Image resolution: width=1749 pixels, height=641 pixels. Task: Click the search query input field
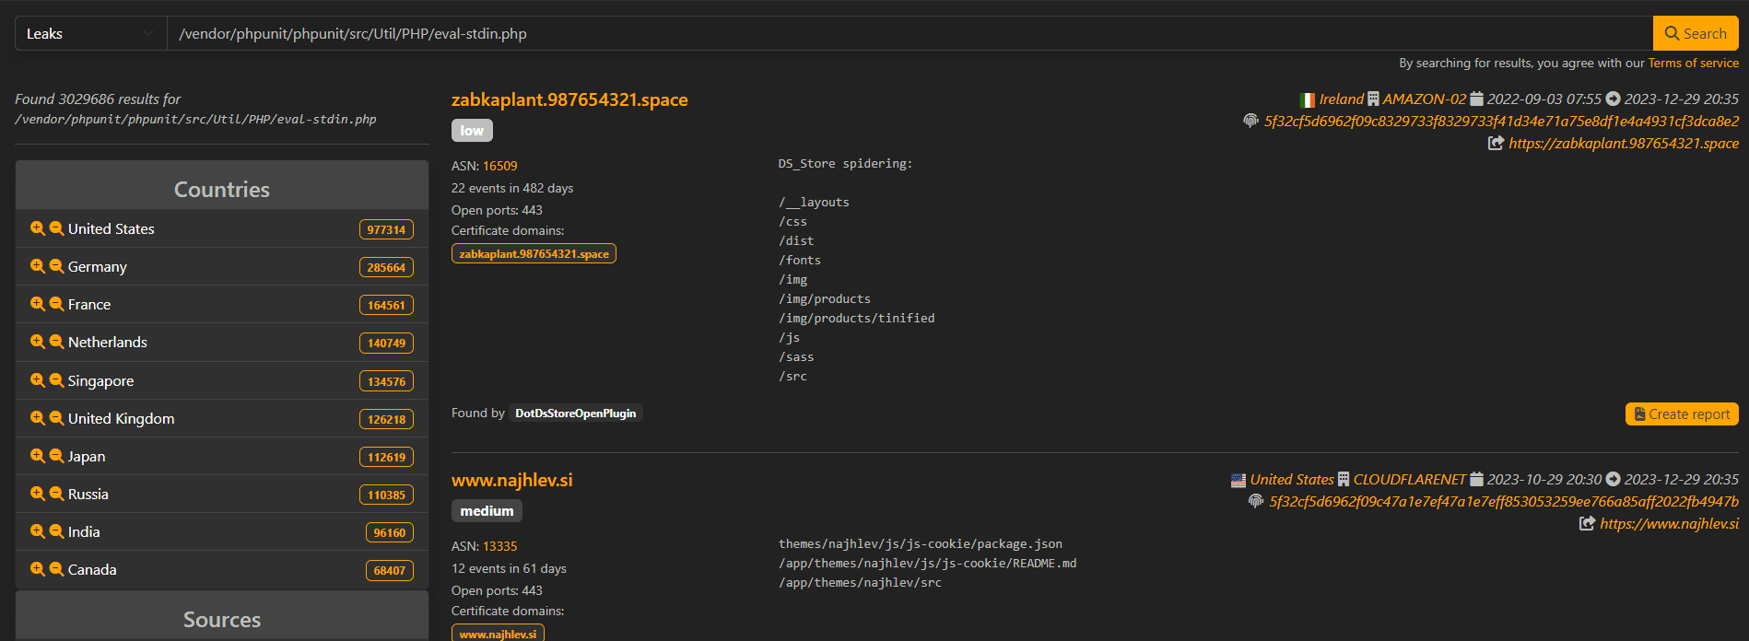pos(908,34)
